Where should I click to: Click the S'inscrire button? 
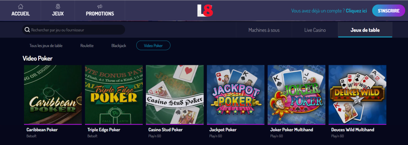388,11
